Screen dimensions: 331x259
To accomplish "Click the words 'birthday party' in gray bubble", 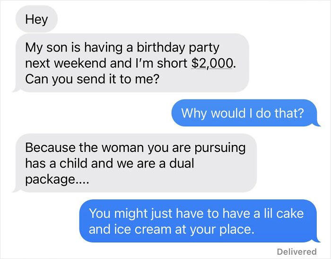I will 178,47.
